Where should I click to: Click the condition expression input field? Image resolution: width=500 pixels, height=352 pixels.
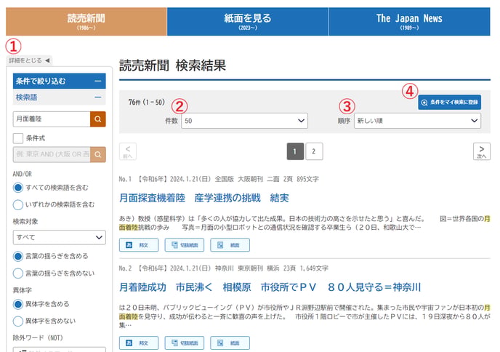pos(52,154)
